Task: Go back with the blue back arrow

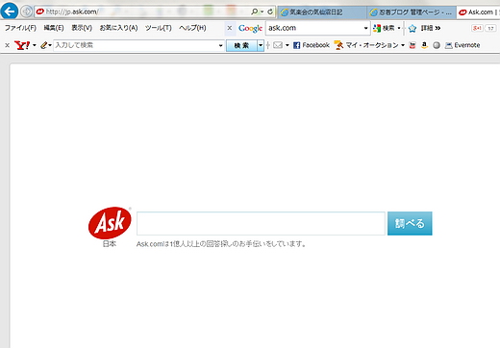Action: (x=9, y=12)
